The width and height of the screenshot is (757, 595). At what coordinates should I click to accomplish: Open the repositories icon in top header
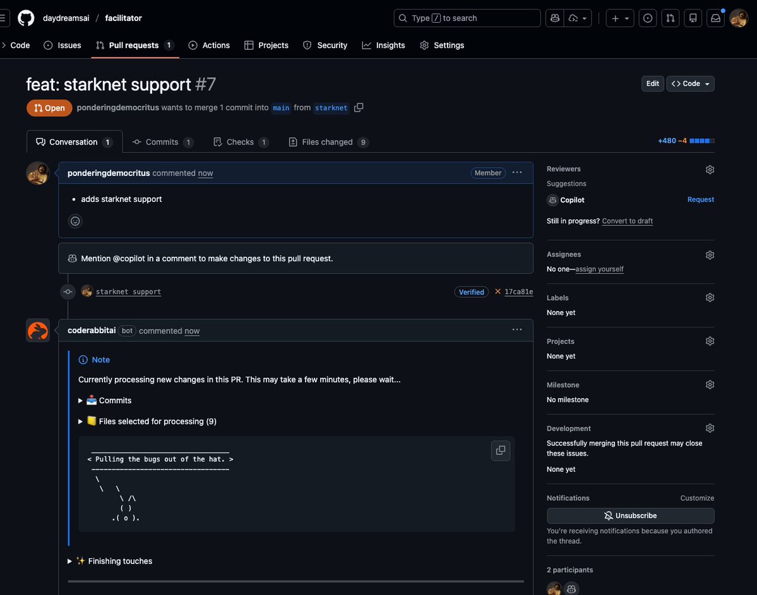click(693, 18)
